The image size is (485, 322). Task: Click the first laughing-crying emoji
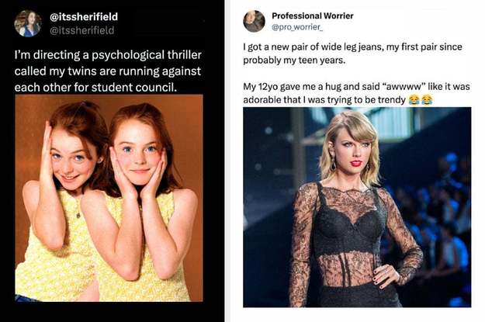click(414, 100)
